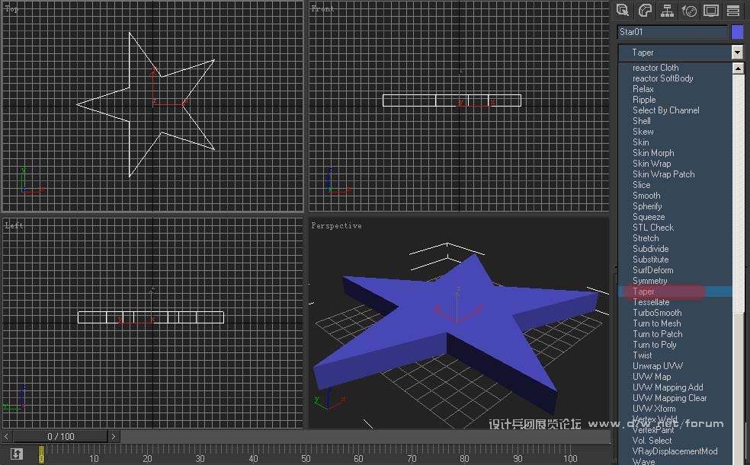This screenshot has width=750, height=465.
Task: Step time slider back with left arrow
Action: point(6,436)
